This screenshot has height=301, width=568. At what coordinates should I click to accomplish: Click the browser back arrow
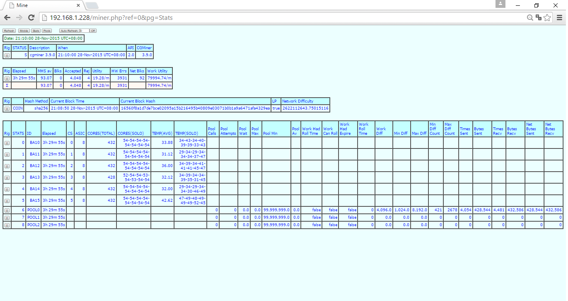click(x=7, y=18)
